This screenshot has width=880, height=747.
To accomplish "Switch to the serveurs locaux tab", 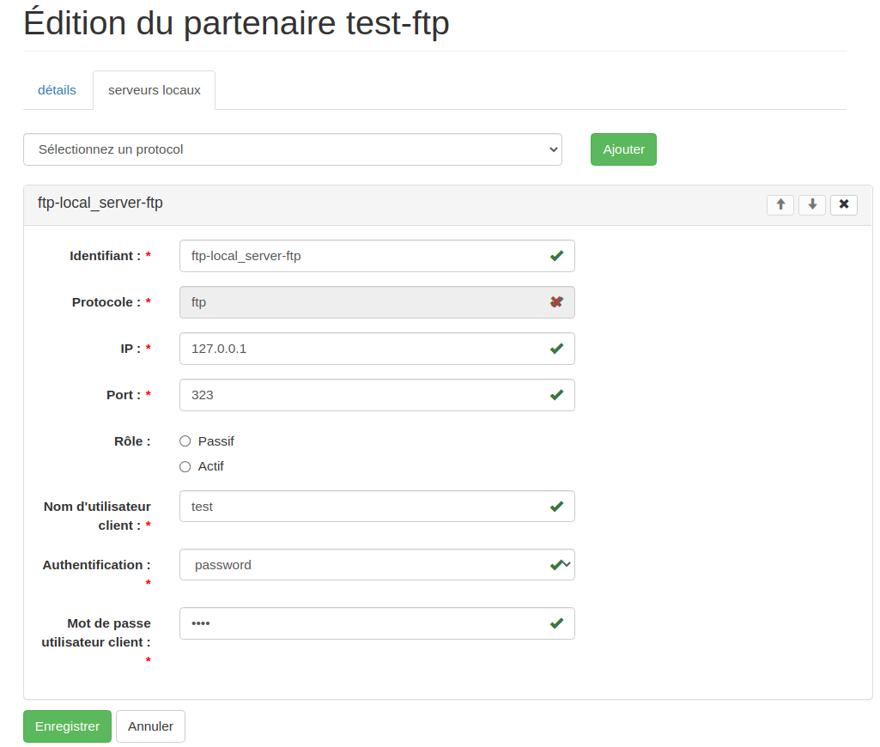I will pos(155,90).
